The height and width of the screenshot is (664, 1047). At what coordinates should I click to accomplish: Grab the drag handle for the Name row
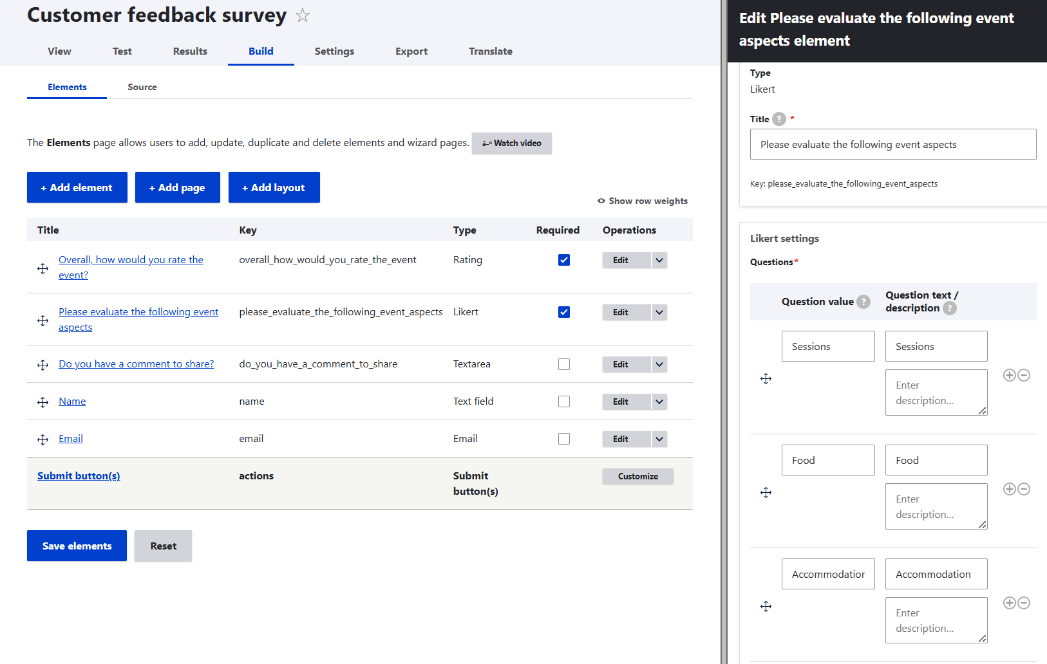(x=42, y=402)
